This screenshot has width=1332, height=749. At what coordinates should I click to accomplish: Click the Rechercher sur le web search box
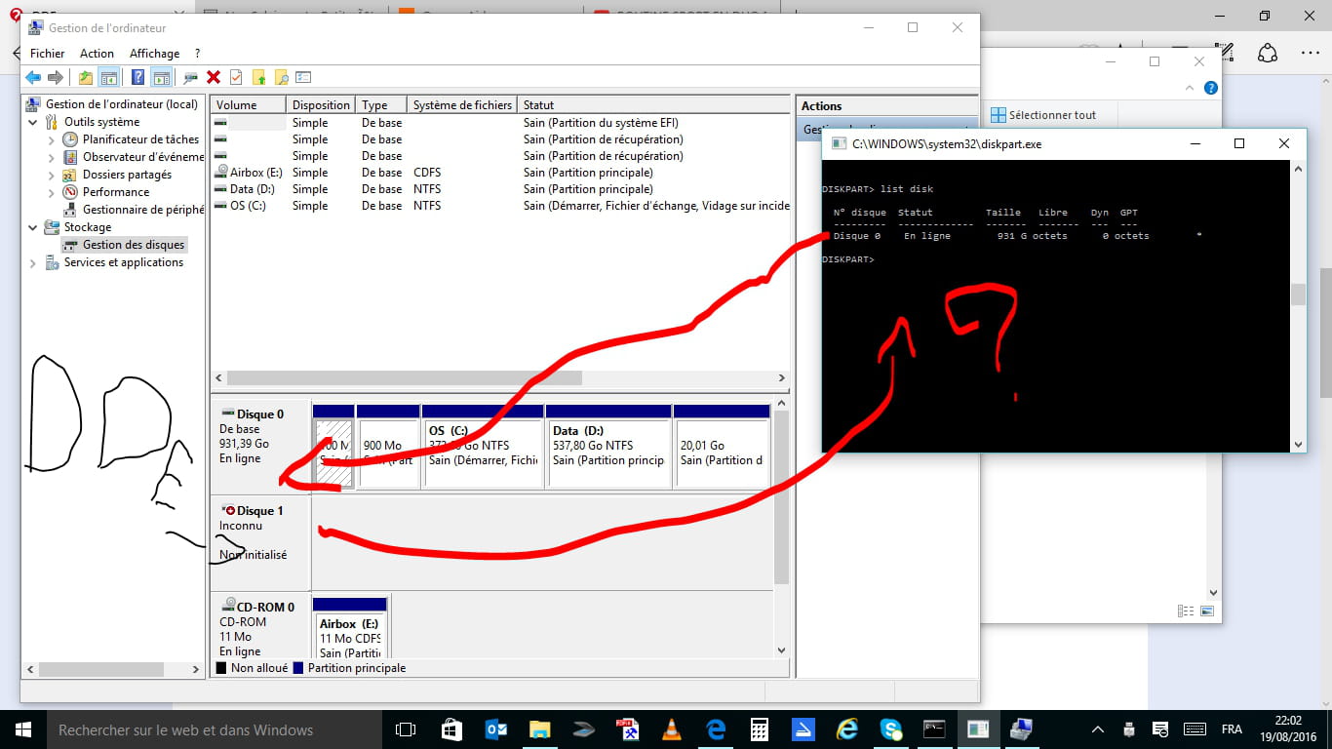coord(215,729)
